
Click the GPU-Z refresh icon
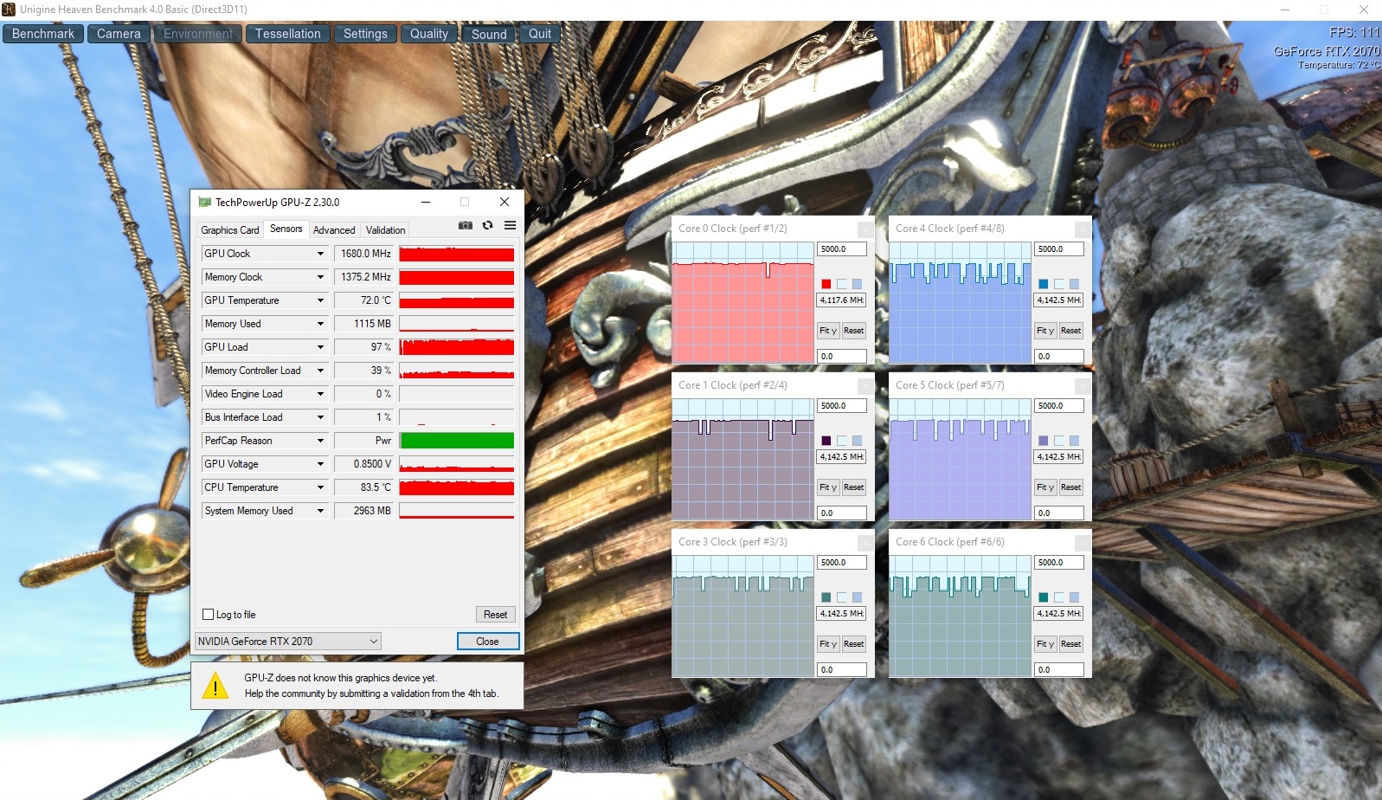tap(488, 225)
